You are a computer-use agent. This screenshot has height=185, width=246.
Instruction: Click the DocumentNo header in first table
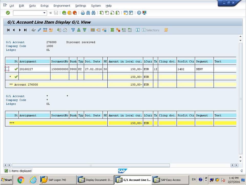[x=60, y=61]
